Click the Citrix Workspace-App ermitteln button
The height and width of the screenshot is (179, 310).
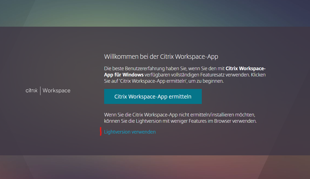pyautogui.click(x=153, y=96)
